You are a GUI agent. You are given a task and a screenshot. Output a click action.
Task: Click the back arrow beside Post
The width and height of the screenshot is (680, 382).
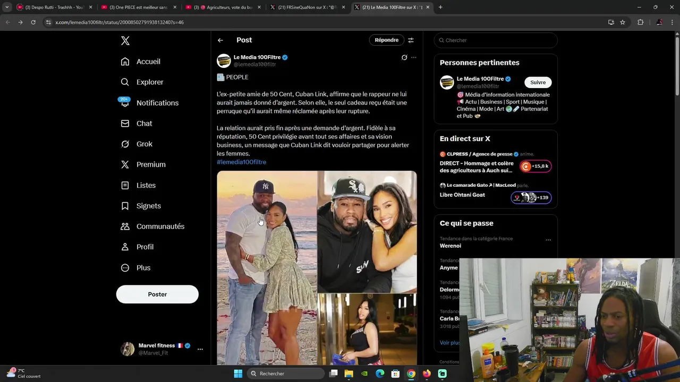[220, 40]
